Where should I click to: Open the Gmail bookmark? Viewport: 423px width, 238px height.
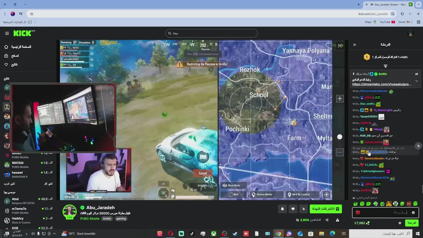click(404, 22)
